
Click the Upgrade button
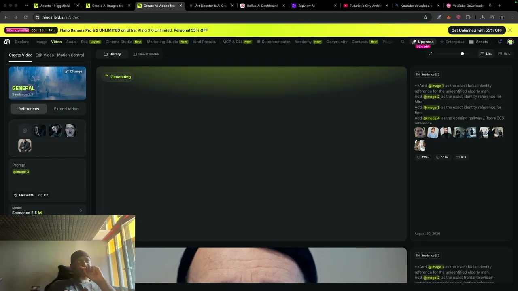click(x=422, y=42)
